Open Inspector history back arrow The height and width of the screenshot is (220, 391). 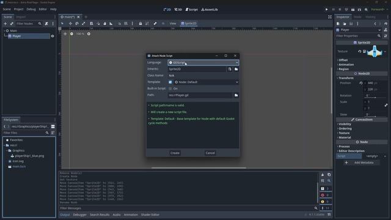[x=375, y=24]
